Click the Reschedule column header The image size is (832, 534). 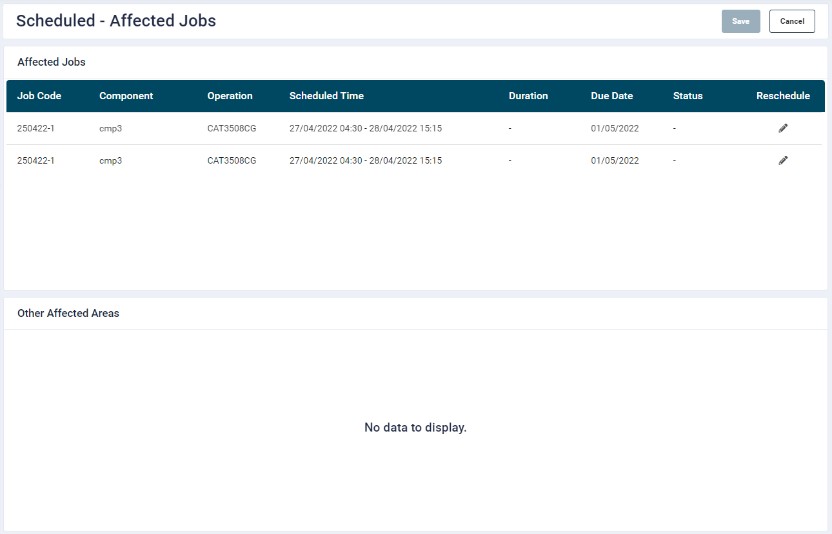[x=783, y=96]
